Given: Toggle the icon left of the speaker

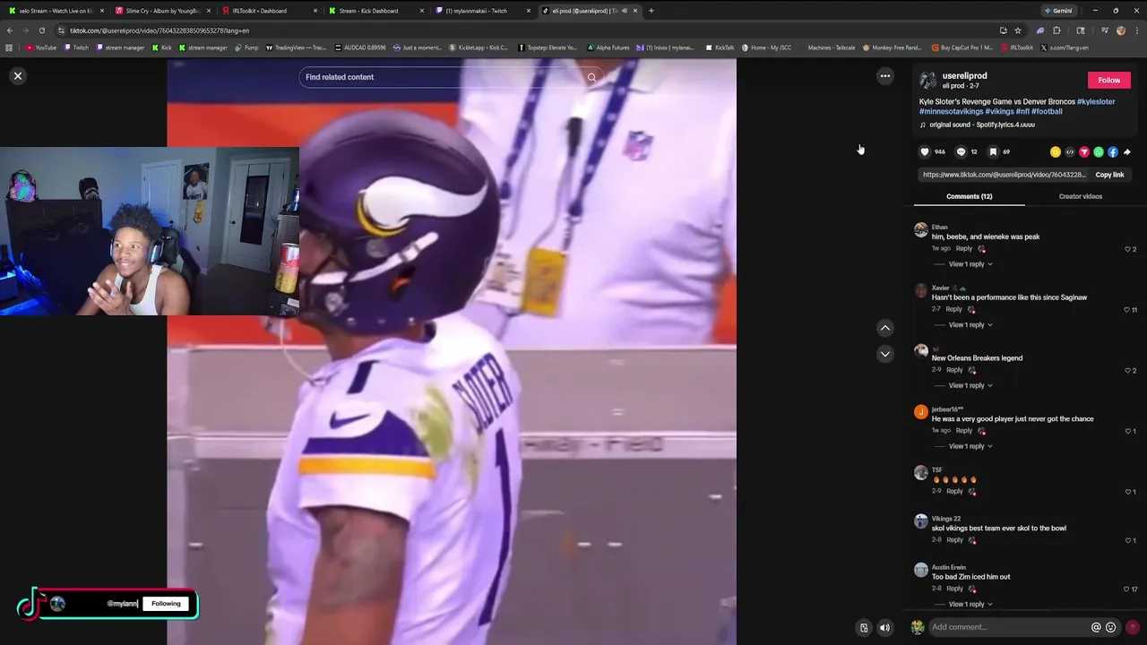Looking at the screenshot, I should coord(864,628).
